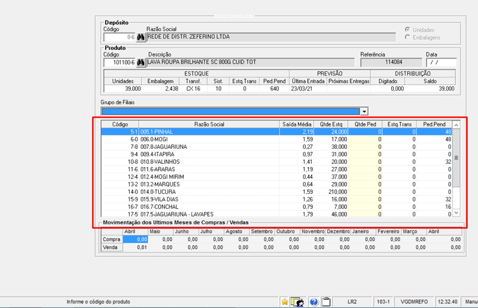This screenshot has width=478, height=308.
Task: Click the Venda row label
Action: point(112,248)
